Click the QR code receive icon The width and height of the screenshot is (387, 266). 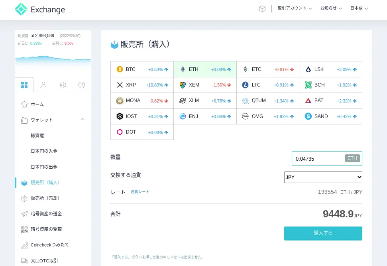pyautogui.click(x=24, y=230)
